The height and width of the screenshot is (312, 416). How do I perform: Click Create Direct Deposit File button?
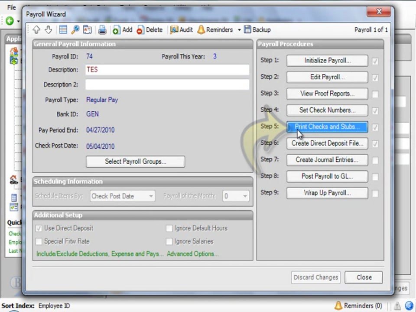pyautogui.click(x=327, y=143)
